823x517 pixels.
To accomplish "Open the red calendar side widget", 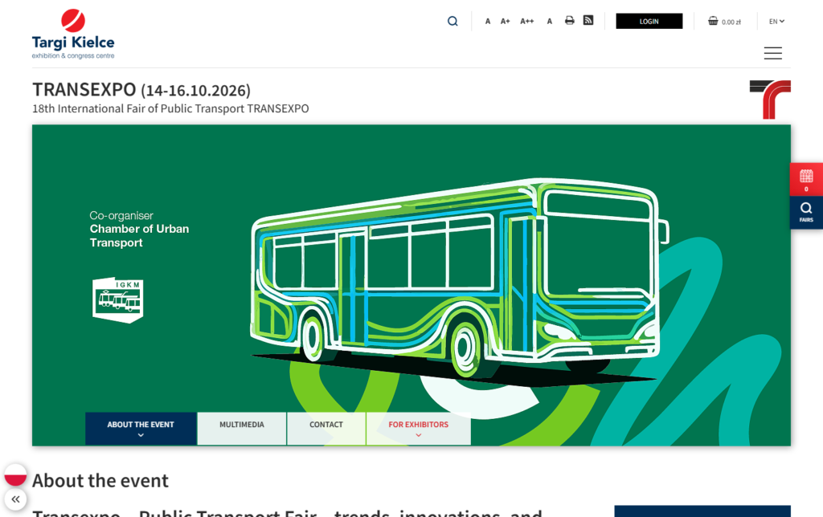I will coord(806,179).
